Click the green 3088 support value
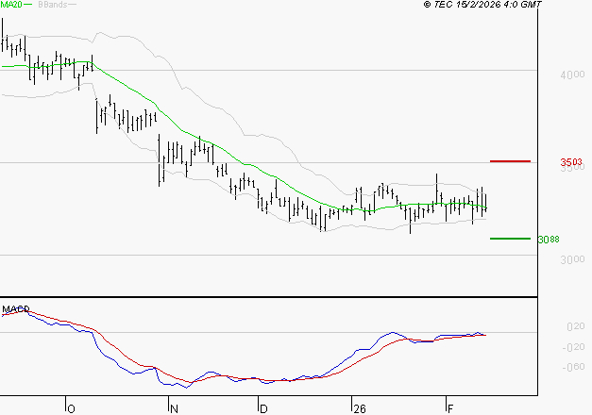 pos(549,240)
